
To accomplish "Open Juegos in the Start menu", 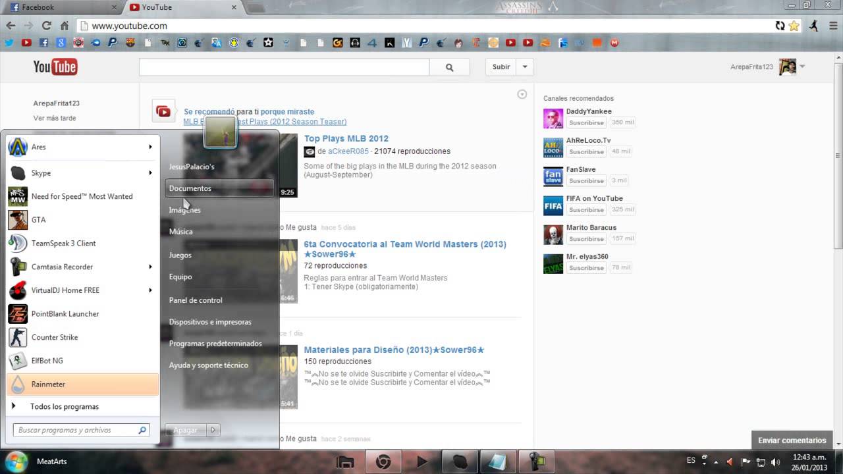I will point(180,255).
